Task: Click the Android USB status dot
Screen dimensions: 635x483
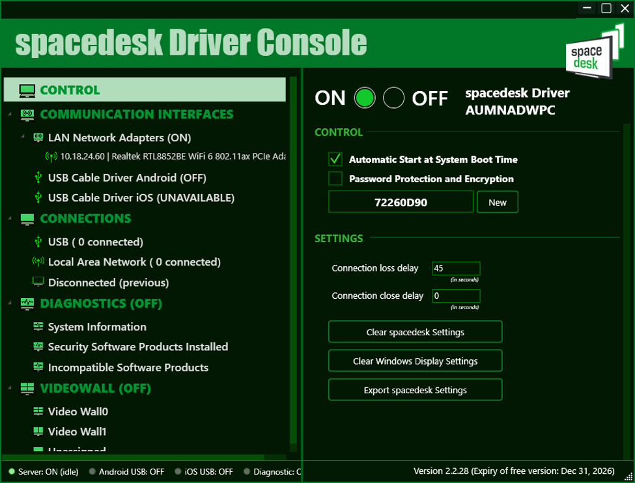Action: [x=92, y=471]
